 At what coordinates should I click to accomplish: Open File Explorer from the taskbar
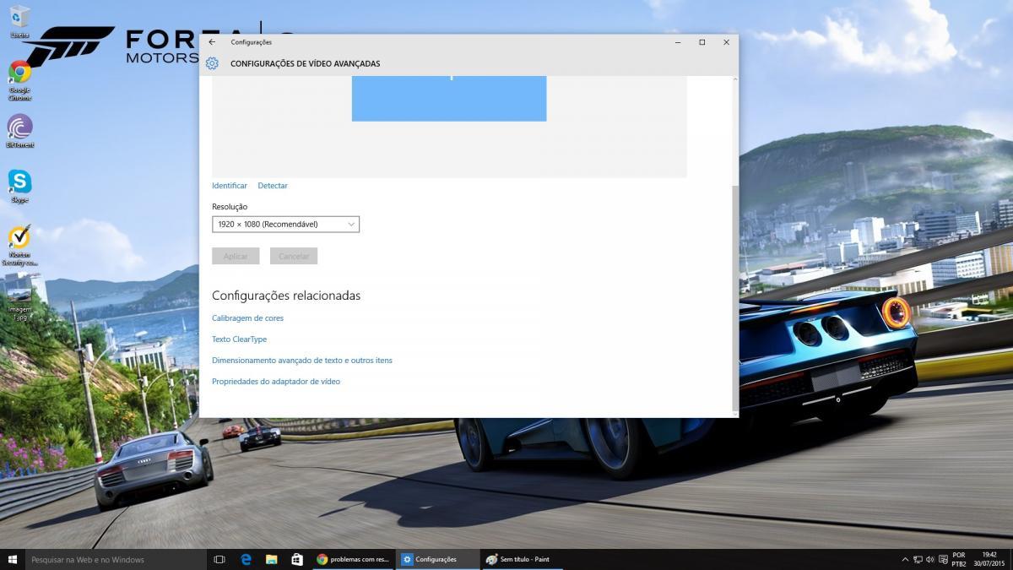271,559
